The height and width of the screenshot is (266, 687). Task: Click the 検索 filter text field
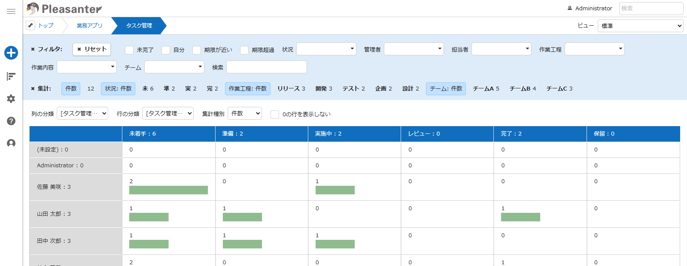pyautogui.click(x=267, y=67)
